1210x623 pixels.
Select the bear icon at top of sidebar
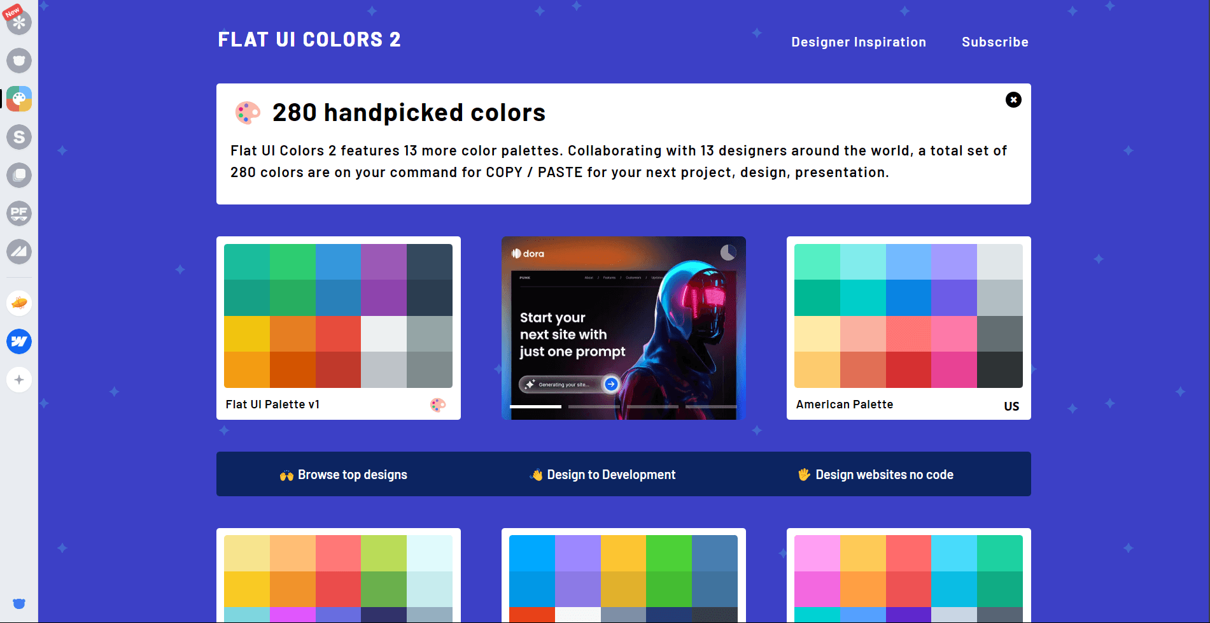point(19,61)
